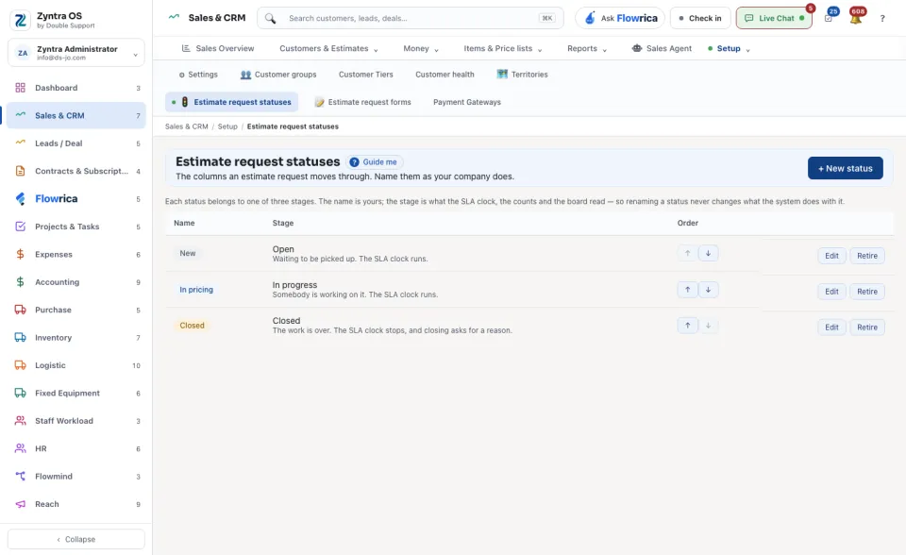Retire the New status
906x555 pixels.
point(866,256)
